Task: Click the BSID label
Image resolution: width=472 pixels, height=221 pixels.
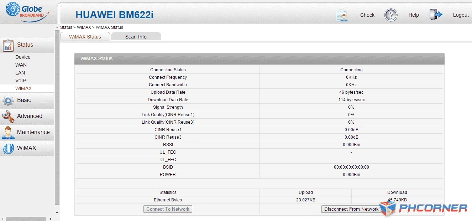Action: [168, 167]
